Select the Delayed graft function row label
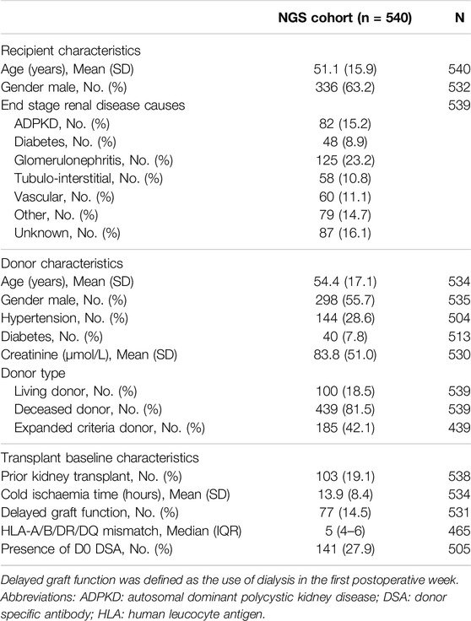This screenshot has height=621, width=471. click(x=89, y=512)
